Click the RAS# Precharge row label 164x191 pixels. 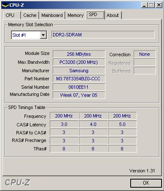click(x=29, y=140)
